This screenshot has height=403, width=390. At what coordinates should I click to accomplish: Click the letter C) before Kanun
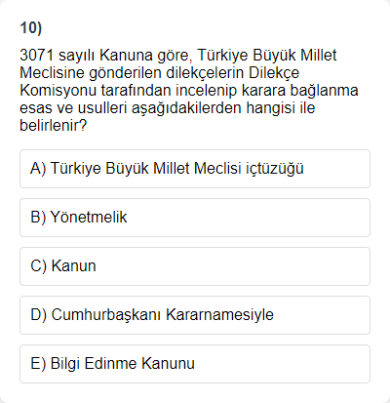click(x=39, y=266)
